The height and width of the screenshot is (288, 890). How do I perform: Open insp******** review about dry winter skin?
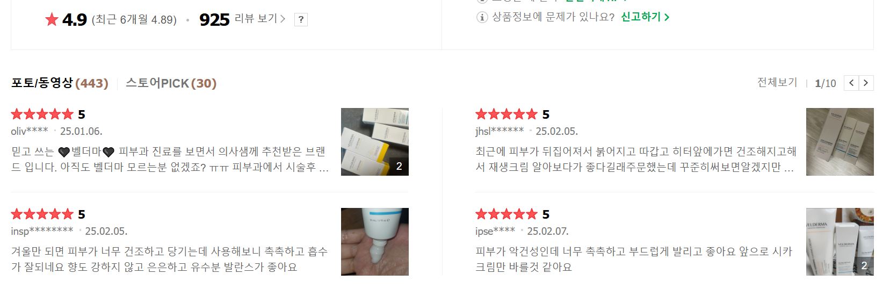170,259
